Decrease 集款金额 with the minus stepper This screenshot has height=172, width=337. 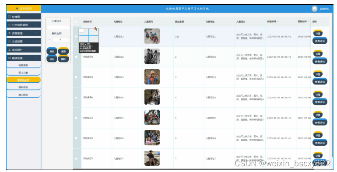pos(49,39)
